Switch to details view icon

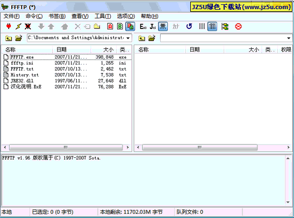coord(212,26)
